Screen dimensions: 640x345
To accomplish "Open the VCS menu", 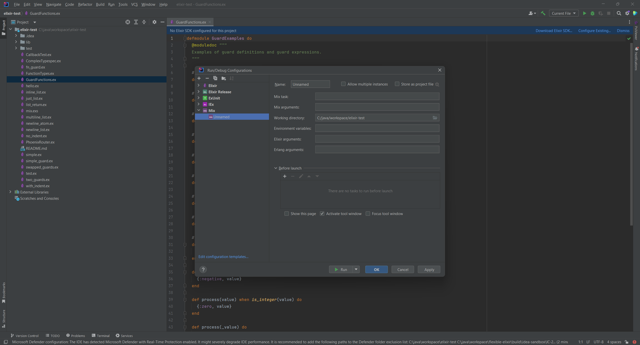I will pos(134,4).
